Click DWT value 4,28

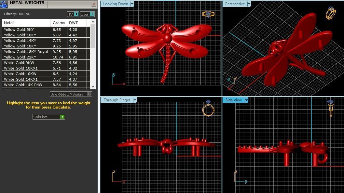pos(73,30)
